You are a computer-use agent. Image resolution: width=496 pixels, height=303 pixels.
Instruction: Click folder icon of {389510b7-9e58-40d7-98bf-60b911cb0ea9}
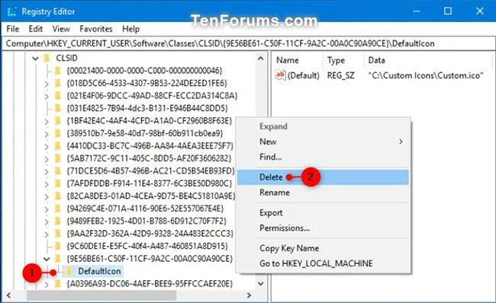tap(58, 133)
